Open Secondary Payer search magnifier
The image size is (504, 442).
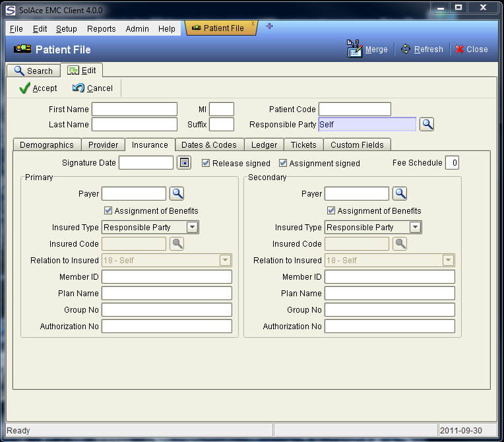(x=400, y=193)
